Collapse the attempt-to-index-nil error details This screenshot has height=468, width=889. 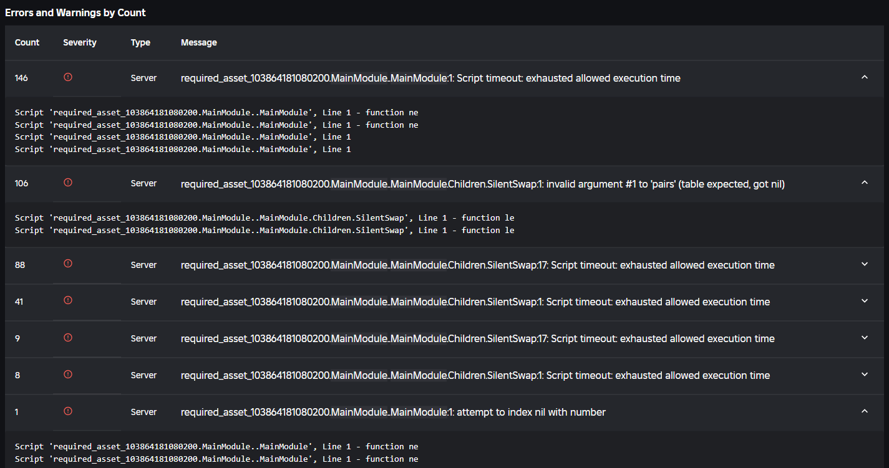(x=865, y=411)
